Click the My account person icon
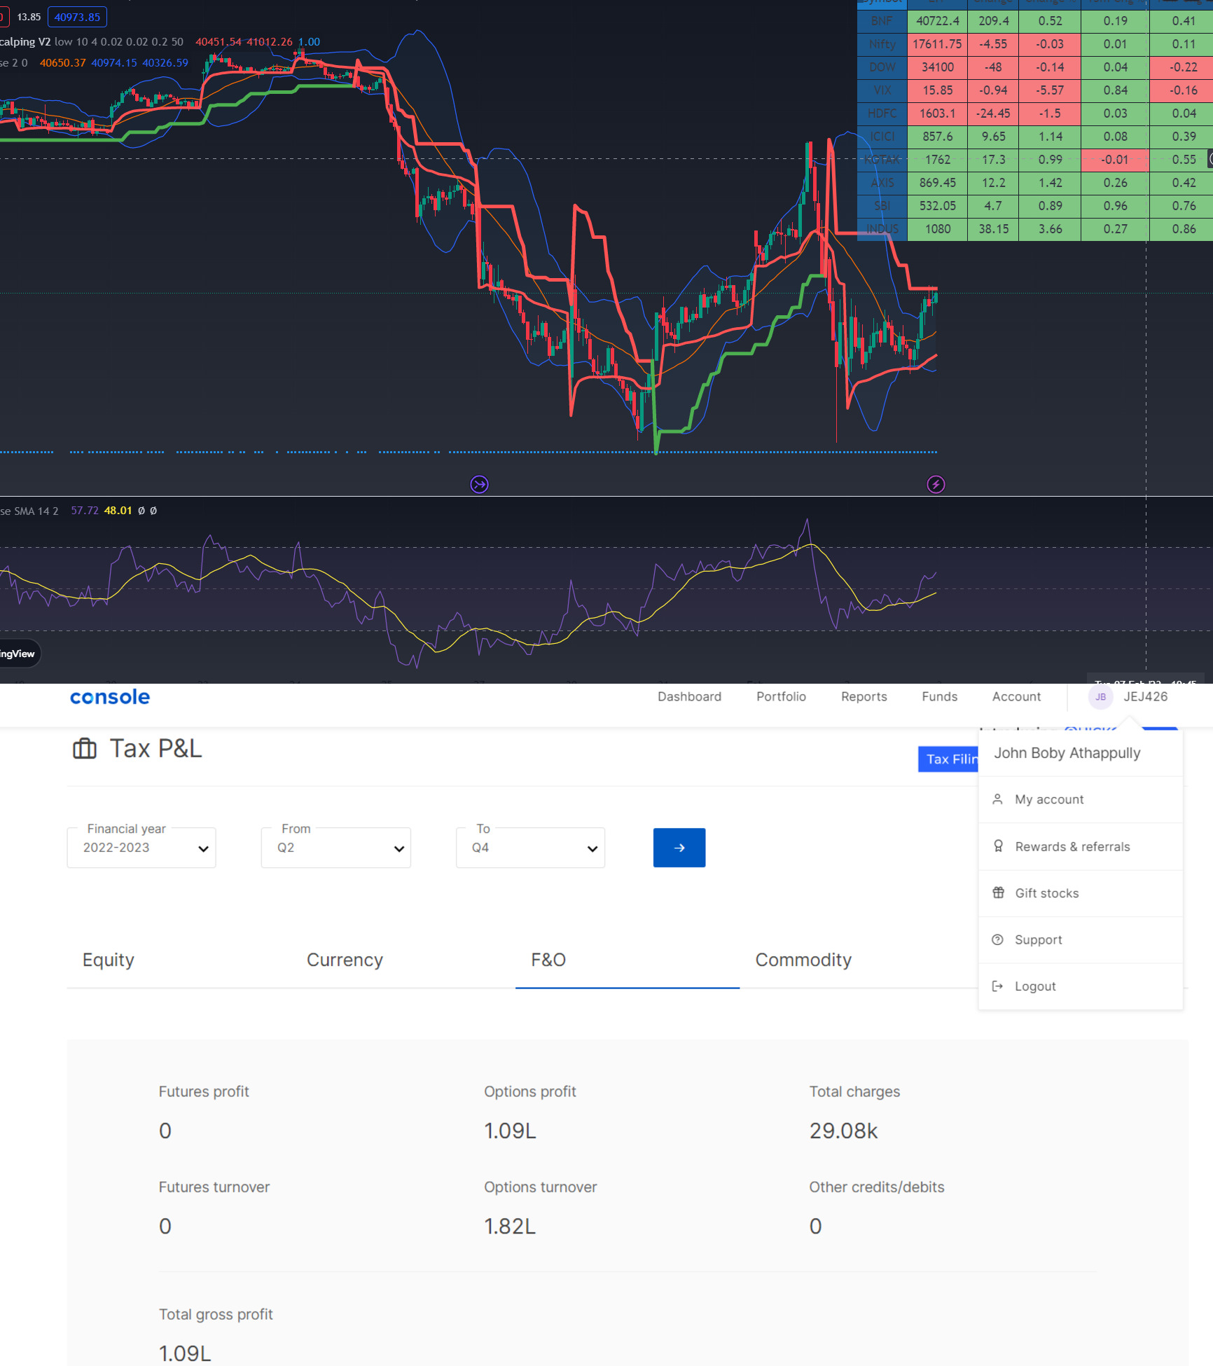Screen dimensions: 1213x1366 click(997, 799)
